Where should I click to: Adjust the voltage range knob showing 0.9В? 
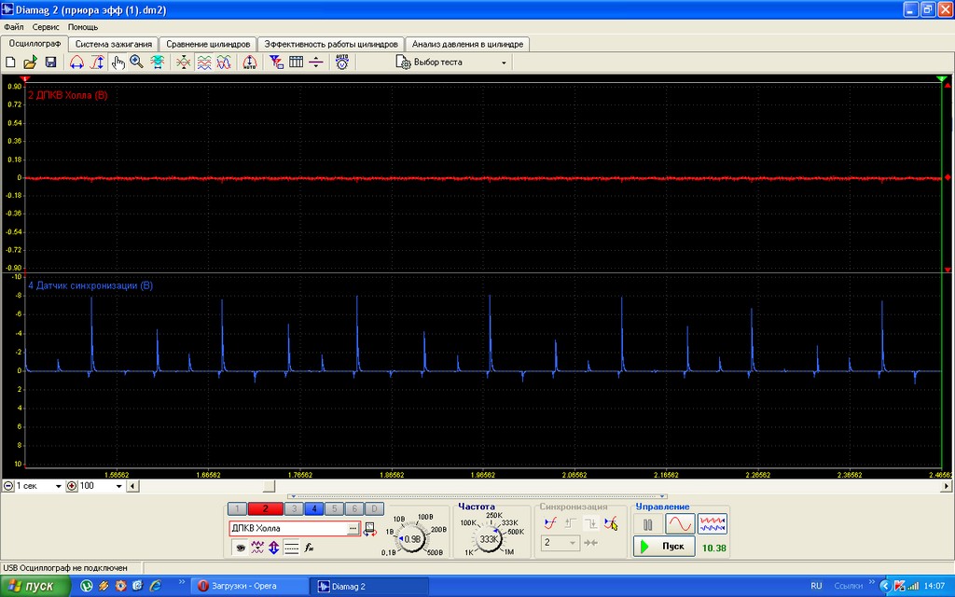(x=411, y=539)
